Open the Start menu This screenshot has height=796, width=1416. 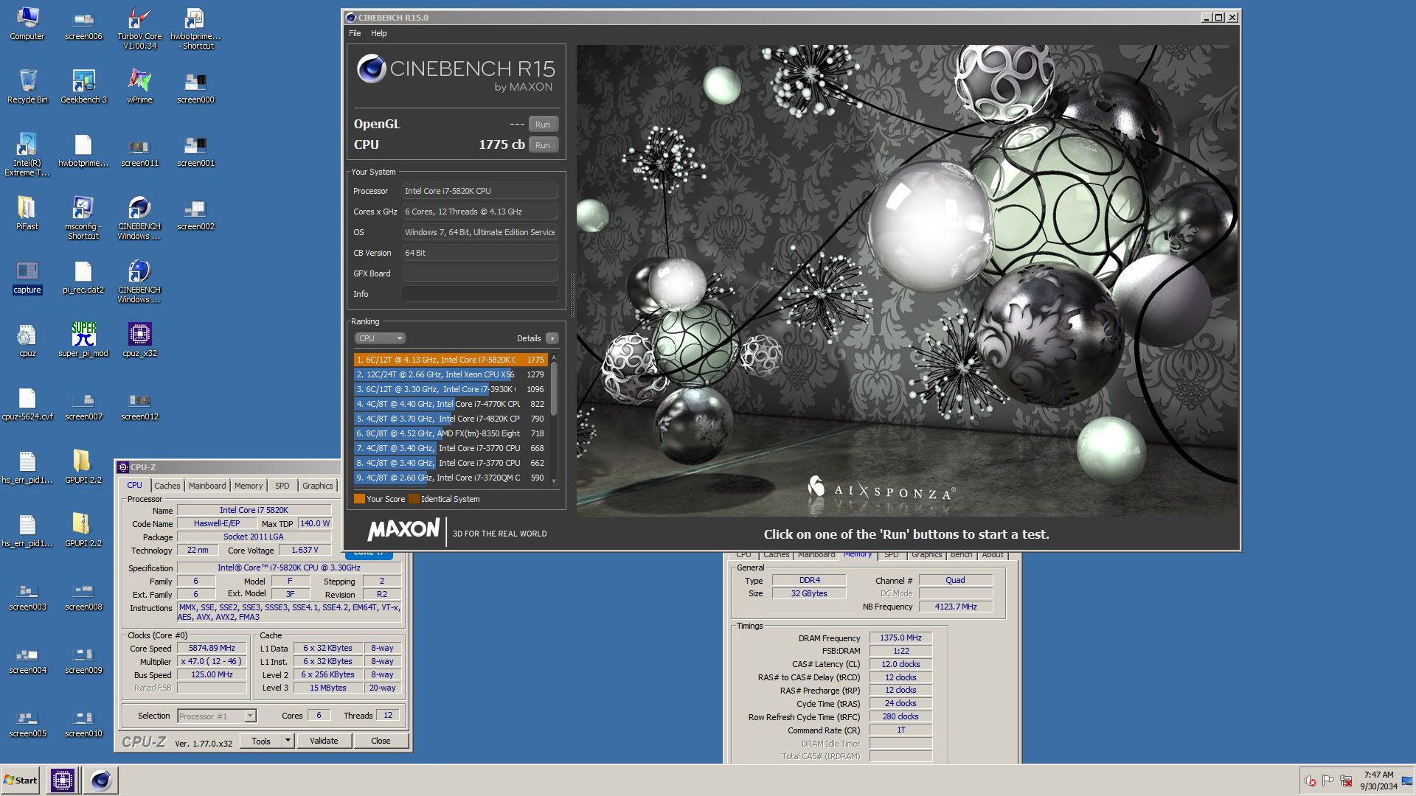21,780
